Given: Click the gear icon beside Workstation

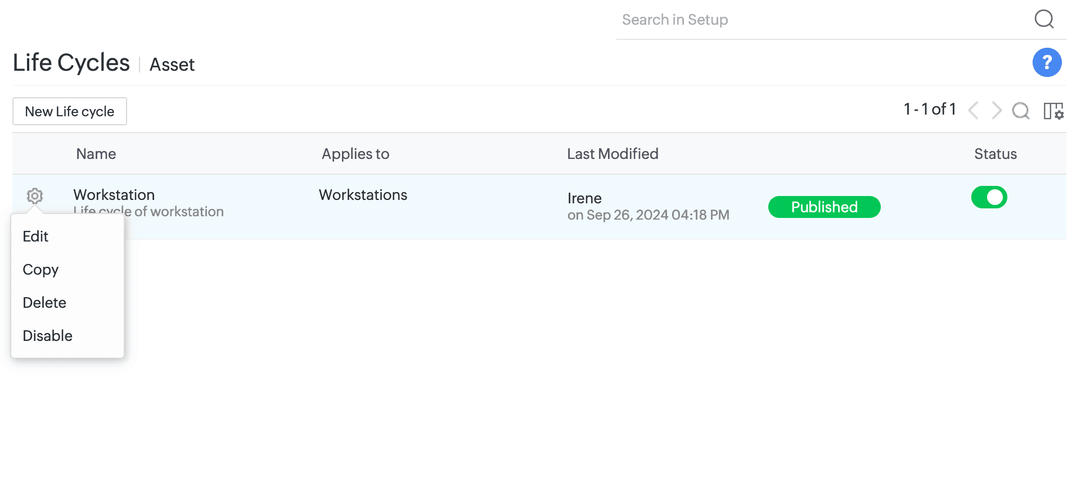Looking at the screenshot, I should [x=35, y=196].
